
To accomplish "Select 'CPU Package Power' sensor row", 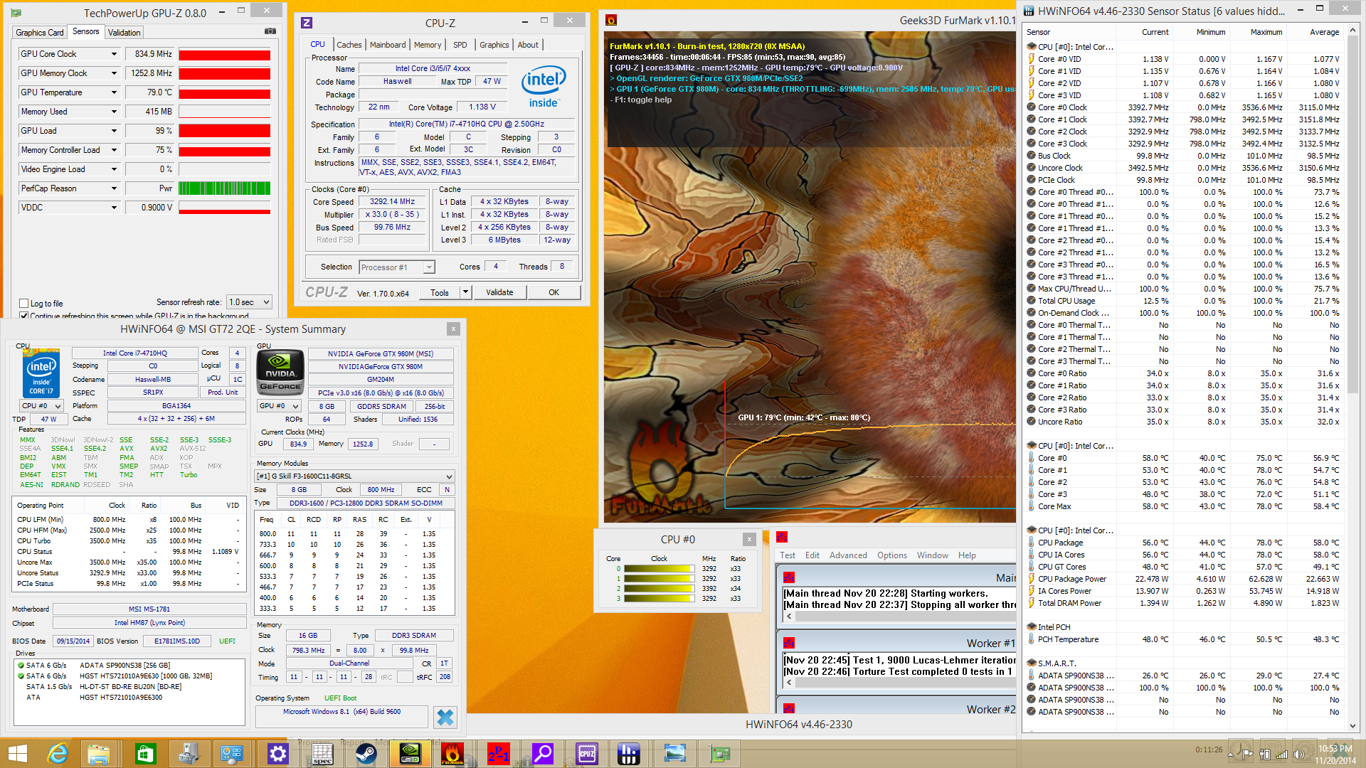I will click(1185, 579).
